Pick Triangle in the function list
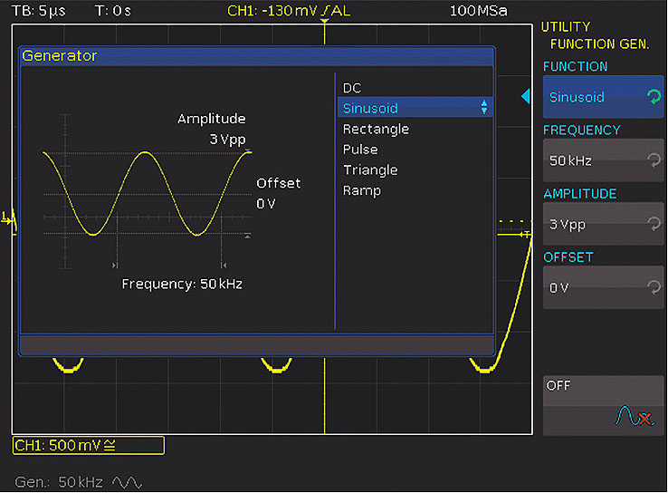This screenshot has width=668, height=493. [370, 170]
